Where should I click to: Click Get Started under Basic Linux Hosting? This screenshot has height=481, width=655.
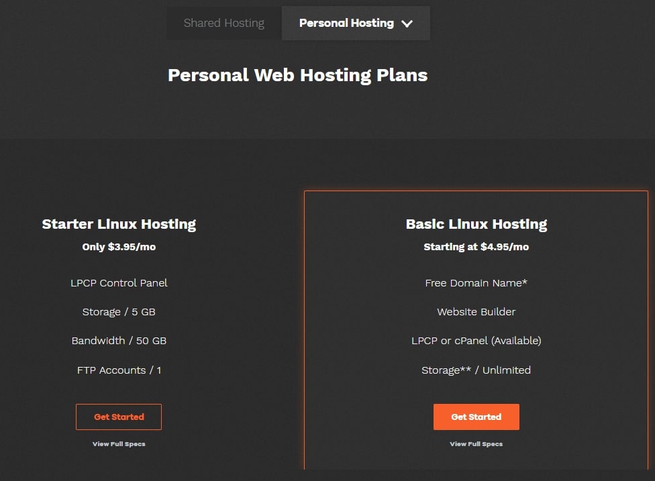tap(476, 417)
